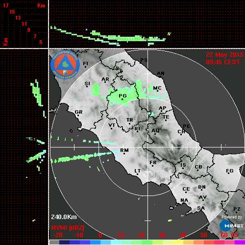Image resolution: width=245 pixels, height=245 pixels.
Task: Click the magenta 65 dBZ color swatch
Action: [x=240, y=242]
